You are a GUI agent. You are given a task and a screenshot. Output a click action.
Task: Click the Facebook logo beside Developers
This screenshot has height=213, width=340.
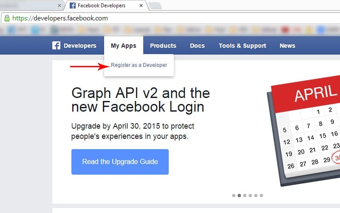pyautogui.click(x=56, y=46)
